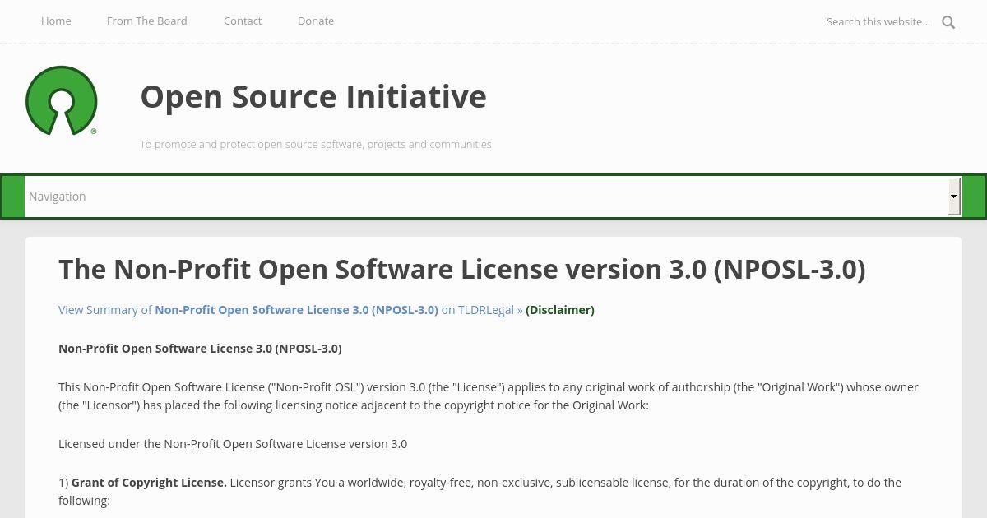Focus the Search this website field
The image size is (987, 518).
[x=878, y=21]
